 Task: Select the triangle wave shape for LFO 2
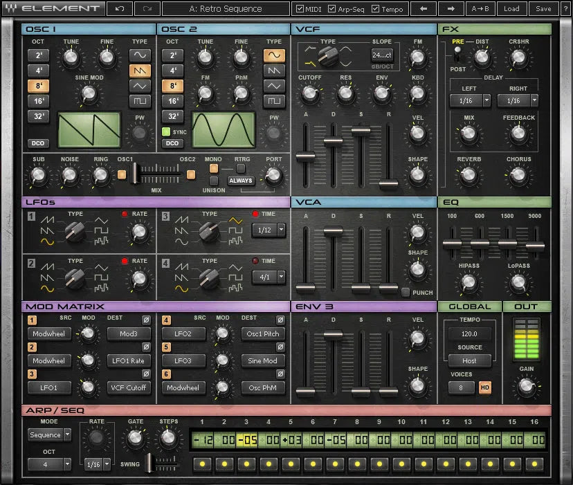point(100,266)
